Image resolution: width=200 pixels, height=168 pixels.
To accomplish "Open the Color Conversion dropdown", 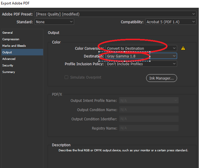I will tap(141, 48).
